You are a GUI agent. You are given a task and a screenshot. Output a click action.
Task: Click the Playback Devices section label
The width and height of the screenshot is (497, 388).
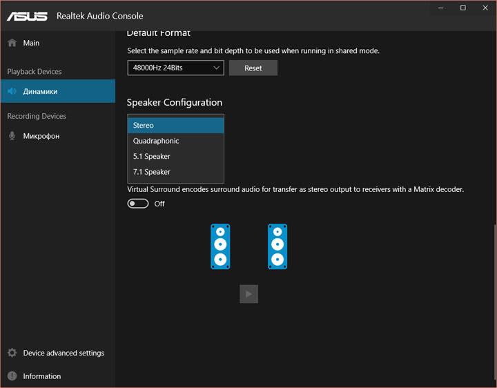click(35, 72)
